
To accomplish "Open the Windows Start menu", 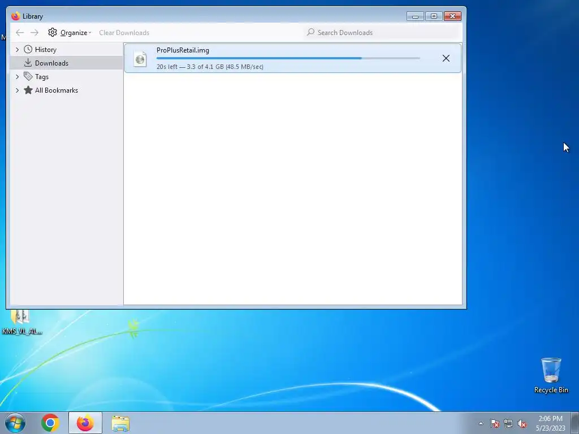I will 15,423.
